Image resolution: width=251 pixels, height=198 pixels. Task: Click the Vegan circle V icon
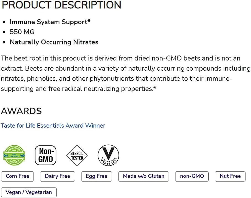(108, 155)
